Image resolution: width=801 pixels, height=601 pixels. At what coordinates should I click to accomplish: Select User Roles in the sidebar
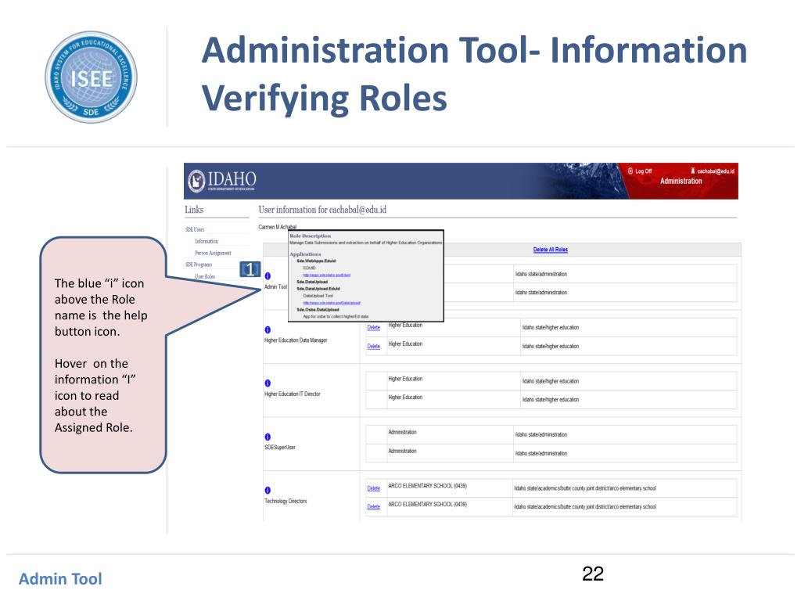205,276
